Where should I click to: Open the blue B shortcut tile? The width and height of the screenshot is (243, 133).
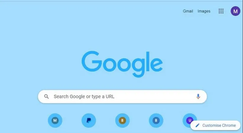[156, 121]
